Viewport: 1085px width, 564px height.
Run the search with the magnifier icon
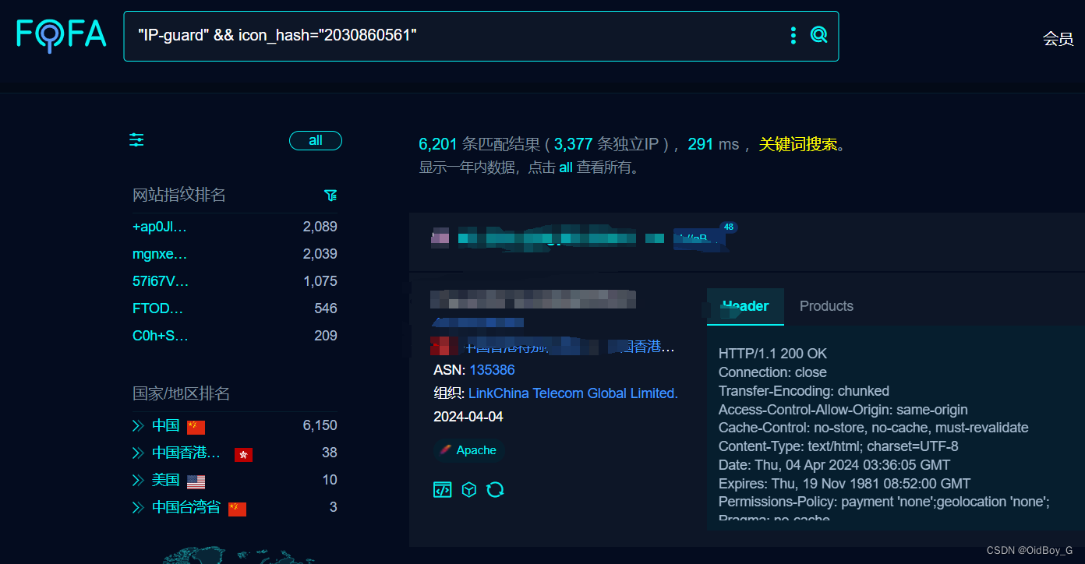pyautogui.click(x=818, y=34)
